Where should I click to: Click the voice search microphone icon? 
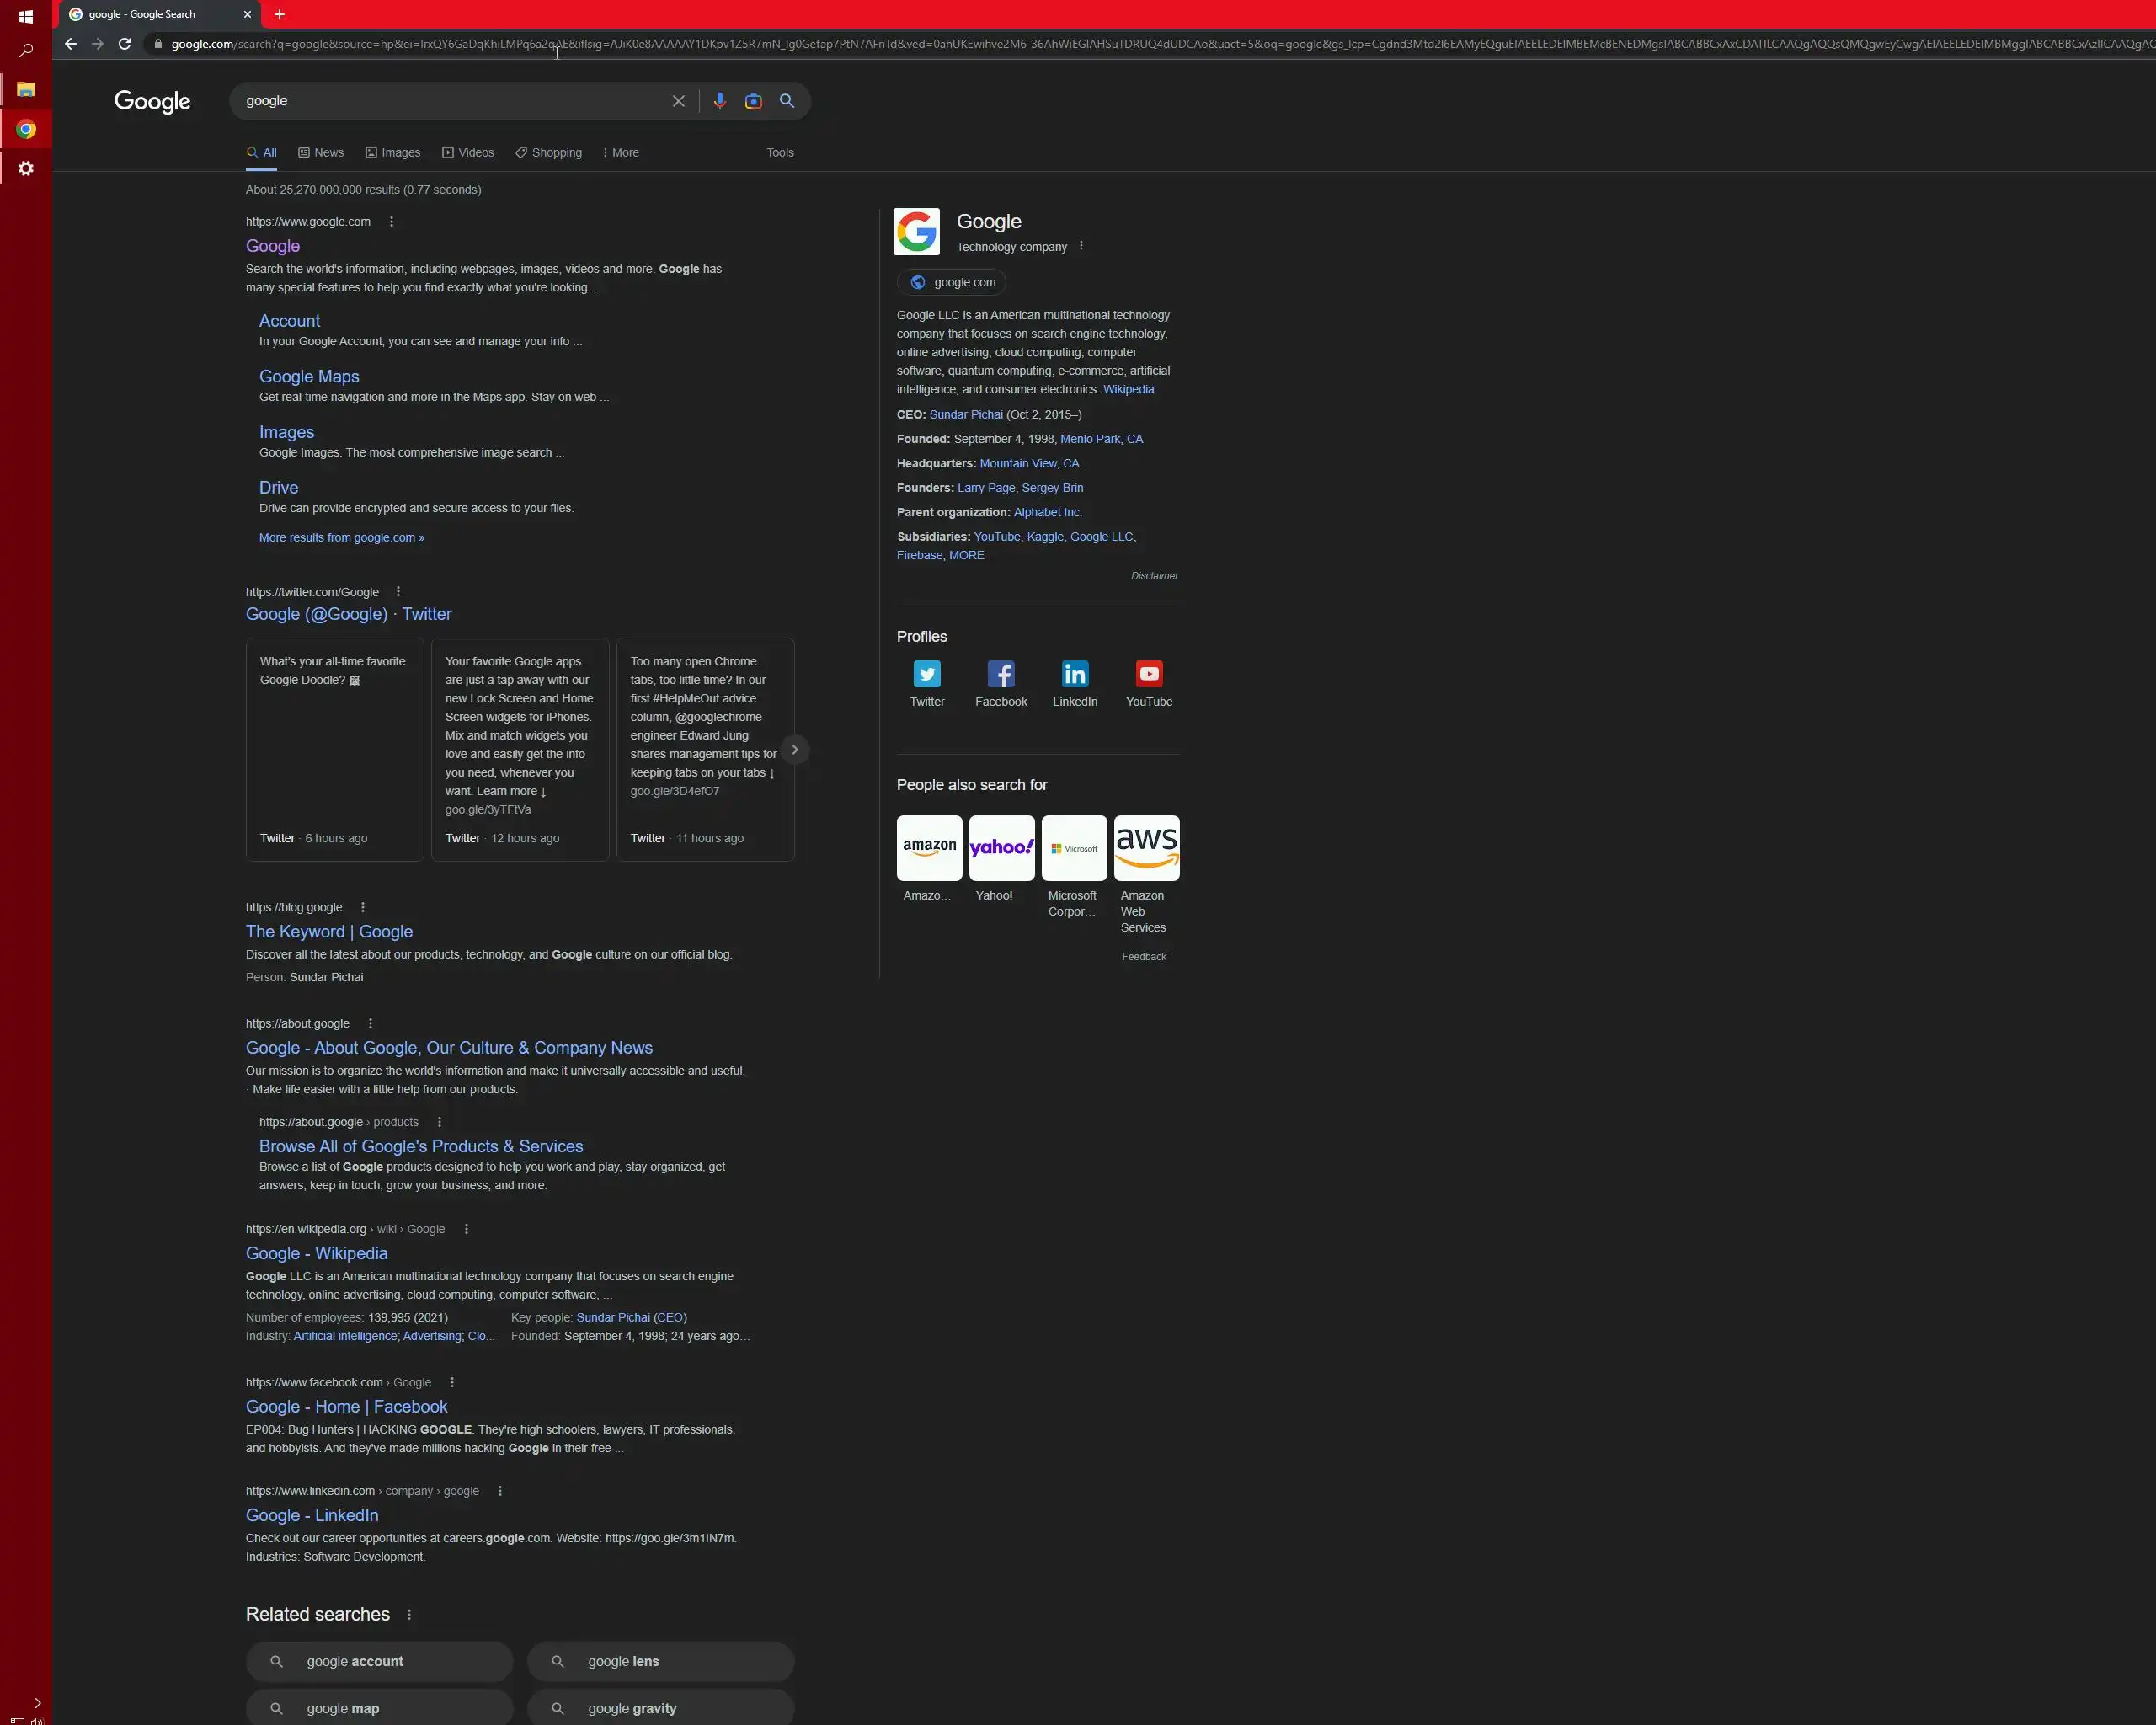click(x=719, y=101)
